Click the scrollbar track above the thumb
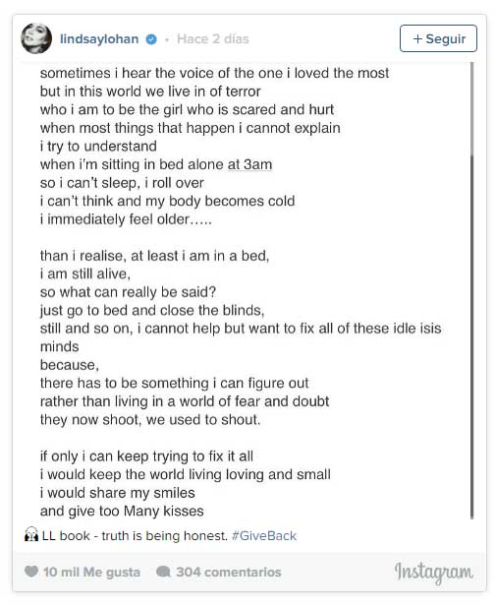Screen dimensions: 496x608 click(x=471, y=108)
